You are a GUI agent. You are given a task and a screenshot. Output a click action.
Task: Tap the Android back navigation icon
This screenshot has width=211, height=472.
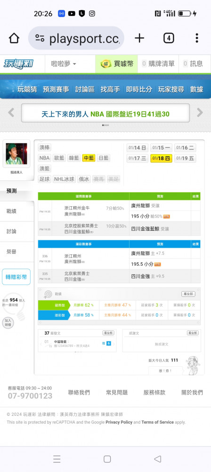[157, 459]
